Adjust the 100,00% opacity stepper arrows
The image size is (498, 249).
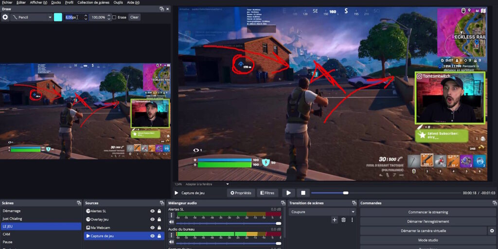pyautogui.click(x=109, y=17)
